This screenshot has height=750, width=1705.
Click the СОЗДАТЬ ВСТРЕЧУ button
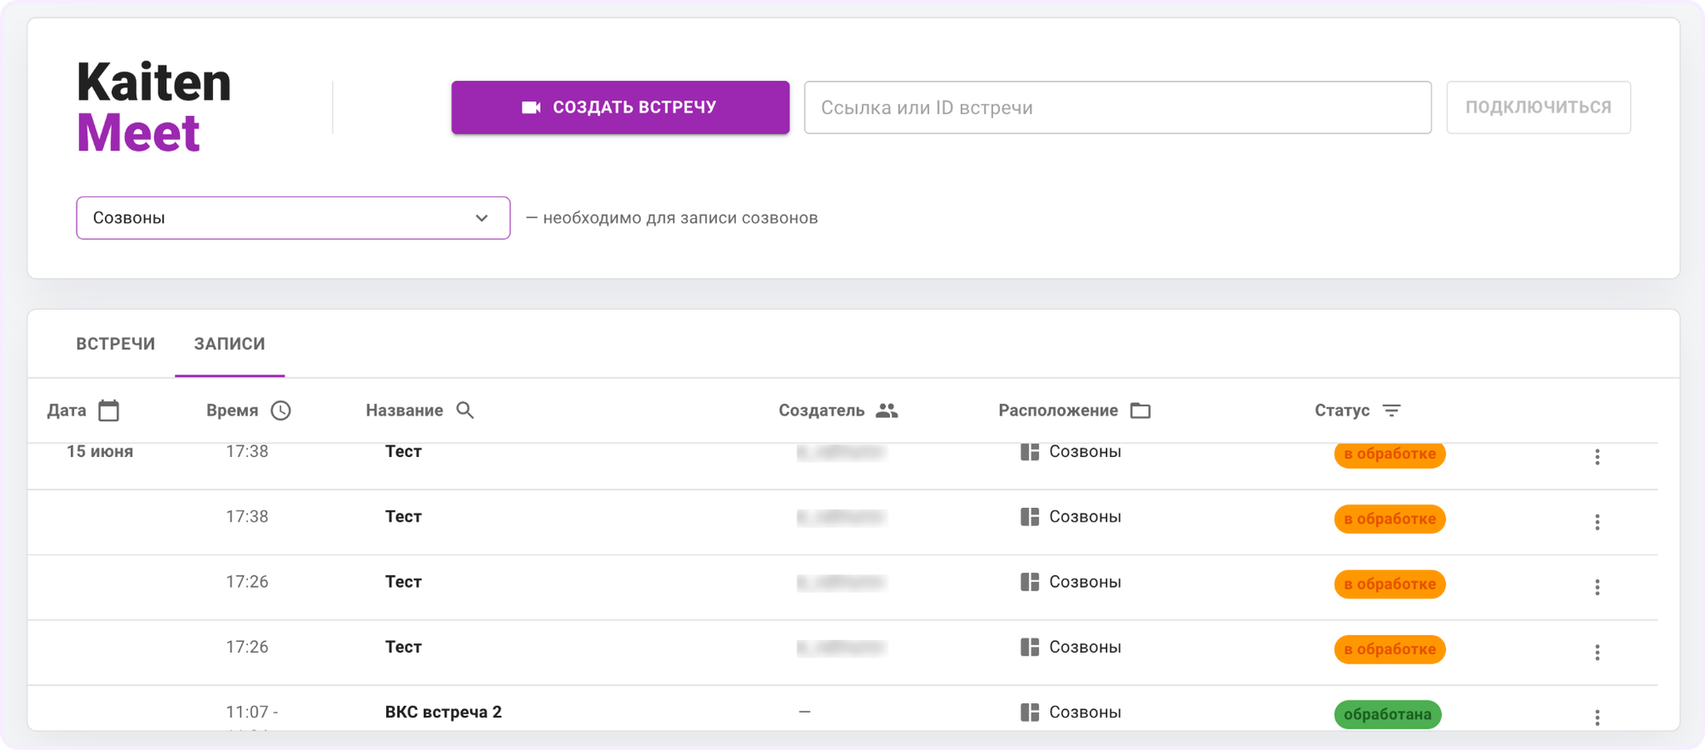(x=621, y=107)
